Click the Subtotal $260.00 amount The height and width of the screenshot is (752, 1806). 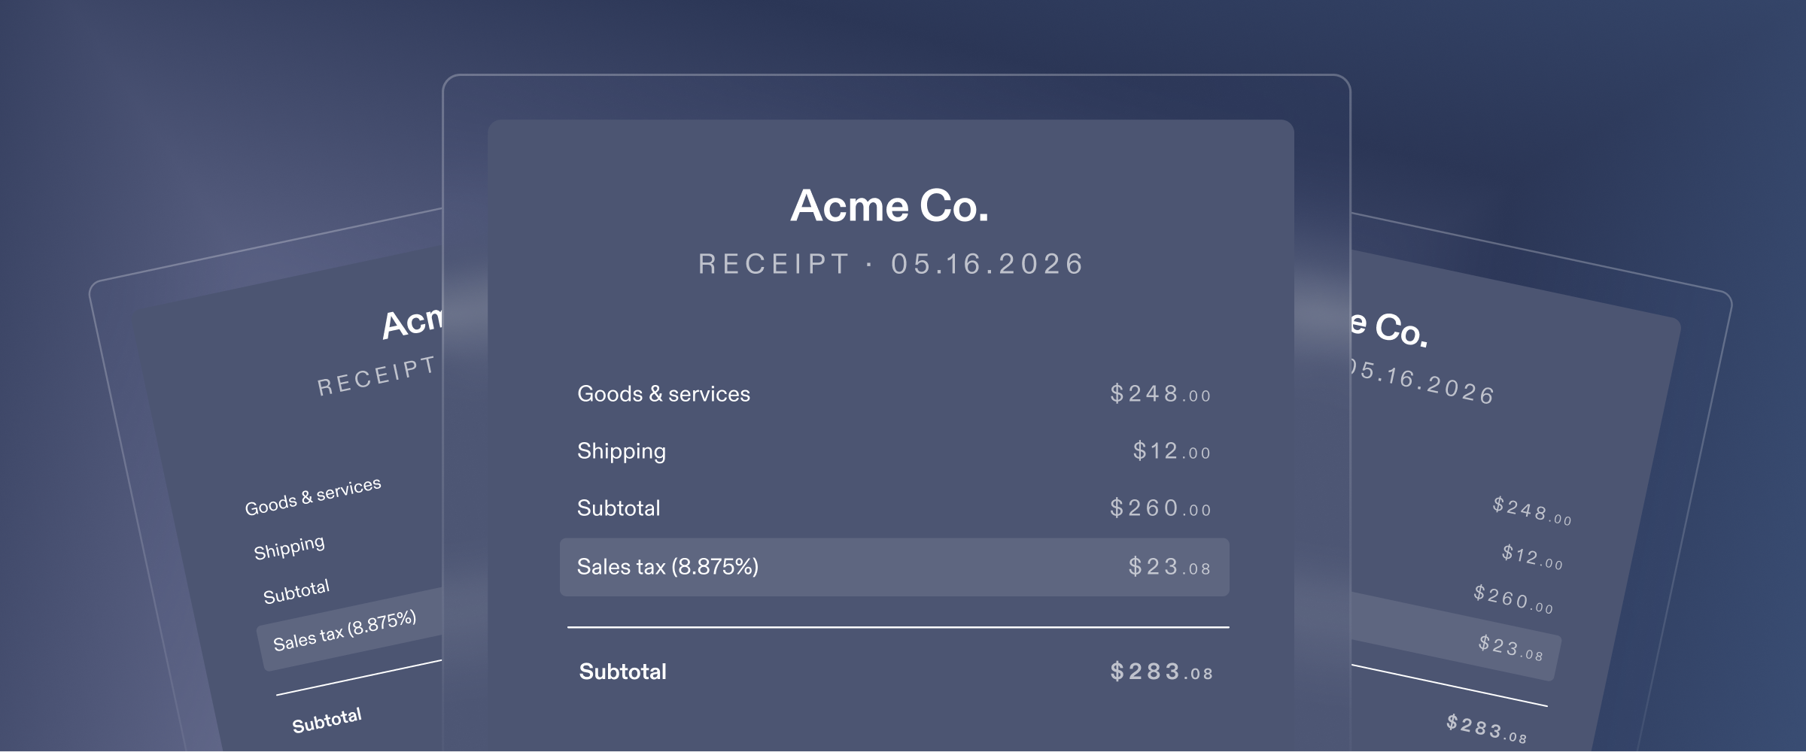[1160, 508]
